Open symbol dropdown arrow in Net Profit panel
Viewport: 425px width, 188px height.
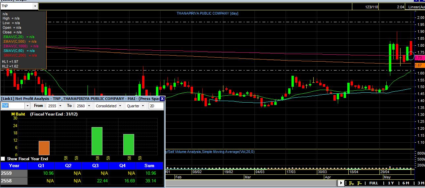[x=27, y=106]
